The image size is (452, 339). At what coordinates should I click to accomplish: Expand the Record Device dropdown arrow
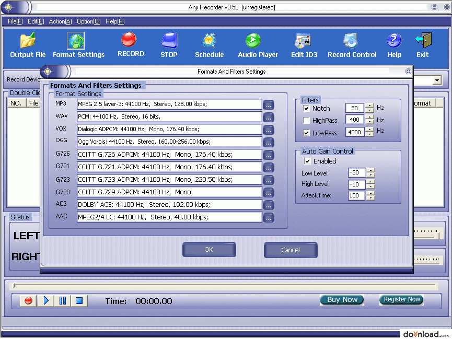pyautogui.click(x=437, y=80)
